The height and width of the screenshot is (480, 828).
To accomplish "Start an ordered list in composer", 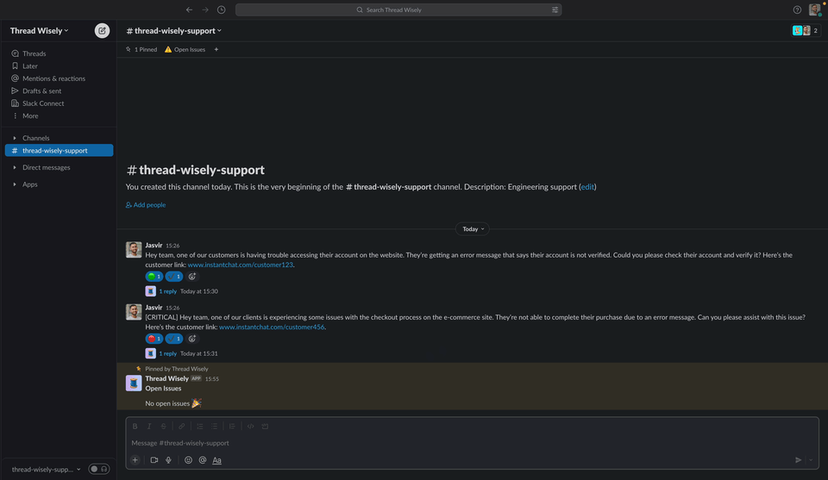I will [200, 427].
